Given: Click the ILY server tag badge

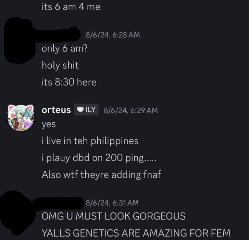Looking at the screenshot, I should [x=86, y=110].
